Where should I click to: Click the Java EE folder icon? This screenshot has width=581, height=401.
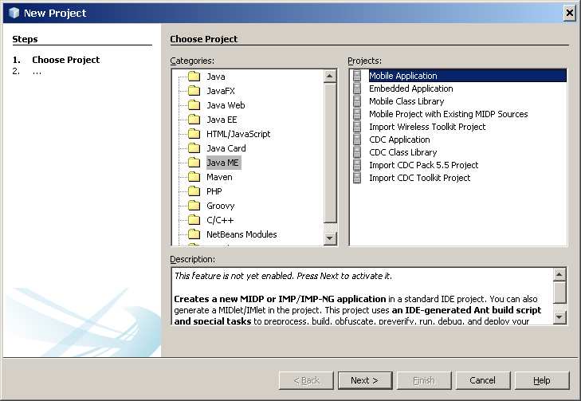coord(194,120)
